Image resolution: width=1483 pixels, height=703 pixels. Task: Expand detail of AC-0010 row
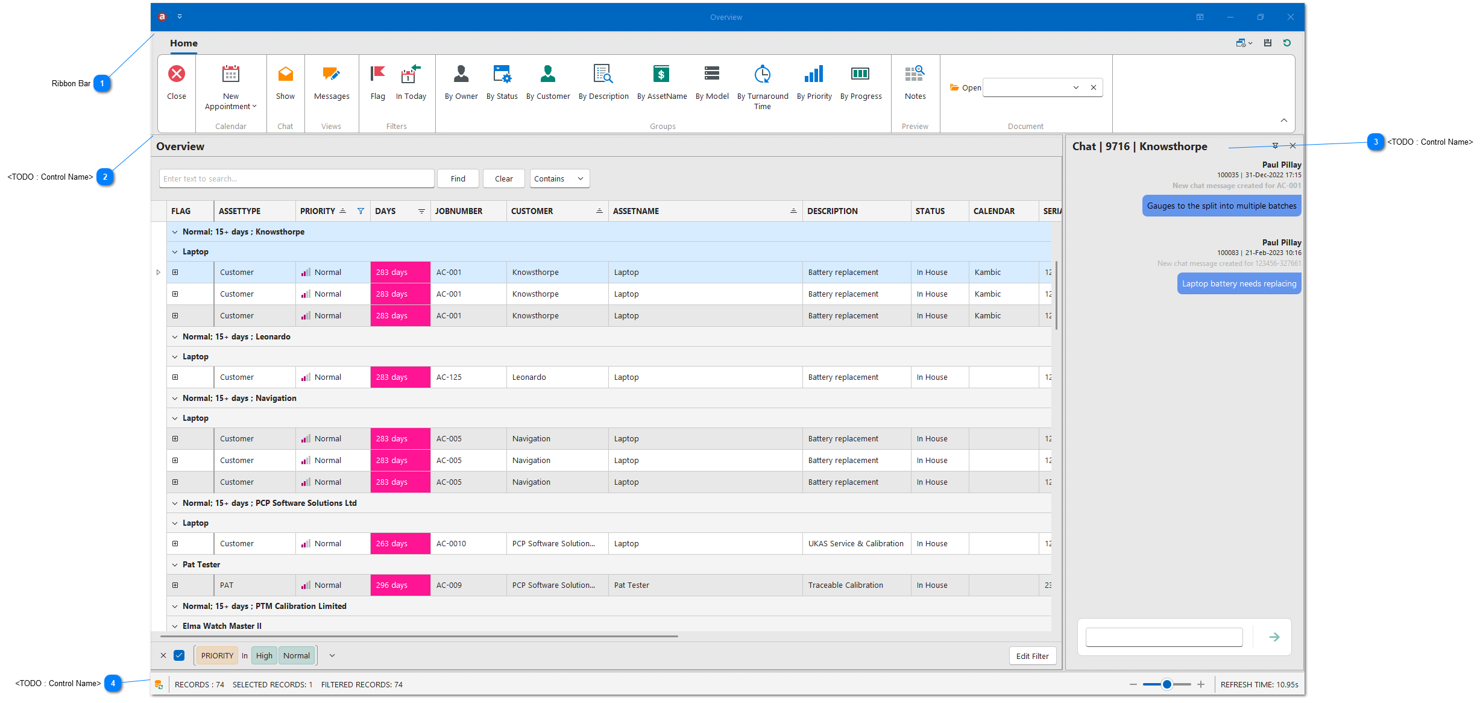point(175,543)
